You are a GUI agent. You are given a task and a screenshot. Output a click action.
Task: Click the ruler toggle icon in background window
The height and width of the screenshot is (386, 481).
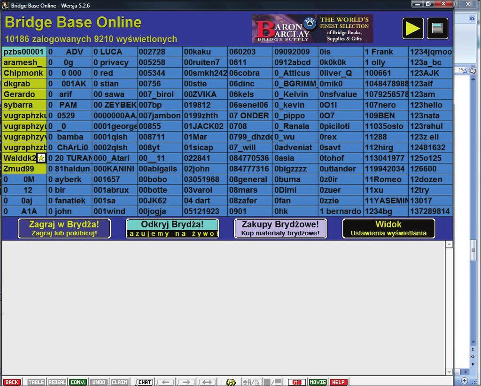pos(473,71)
